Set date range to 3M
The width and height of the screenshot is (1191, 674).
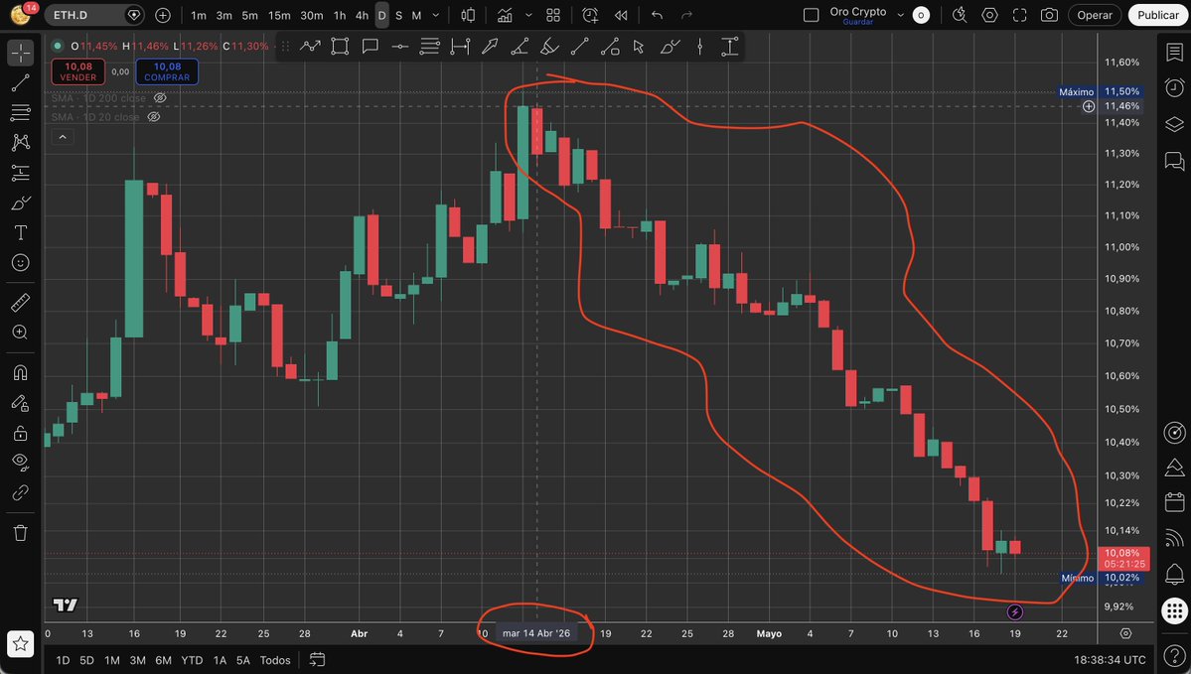click(137, 660)
